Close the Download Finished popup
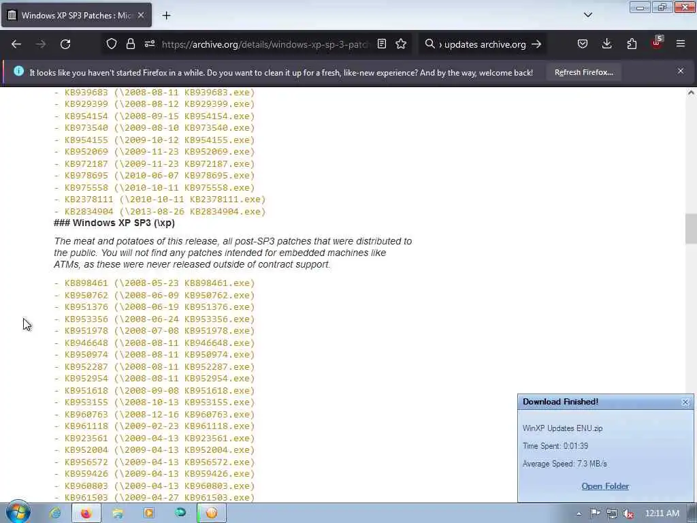Viewport: 697px width, 523px height. click(685, 402)
